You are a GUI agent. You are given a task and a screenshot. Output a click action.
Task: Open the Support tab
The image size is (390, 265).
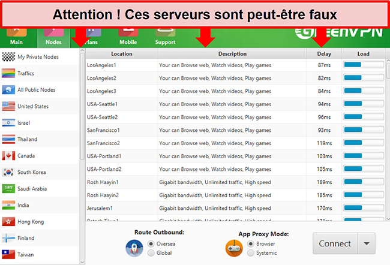tap(165, 38)
